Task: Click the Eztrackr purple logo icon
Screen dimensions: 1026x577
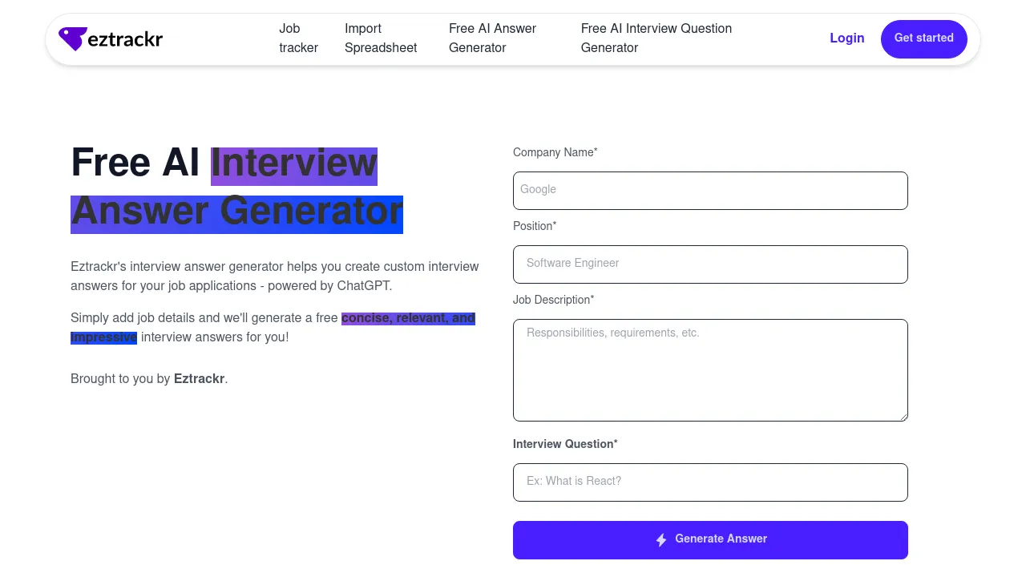Action: pos(73,38)
